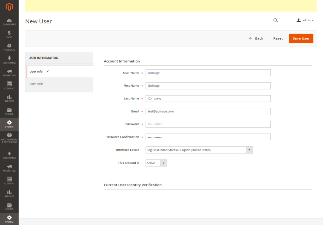Click the search magnifier icon

click(276, 20)
